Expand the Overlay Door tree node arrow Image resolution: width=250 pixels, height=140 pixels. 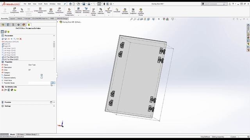pyautogui.click(x=57, y=22)
